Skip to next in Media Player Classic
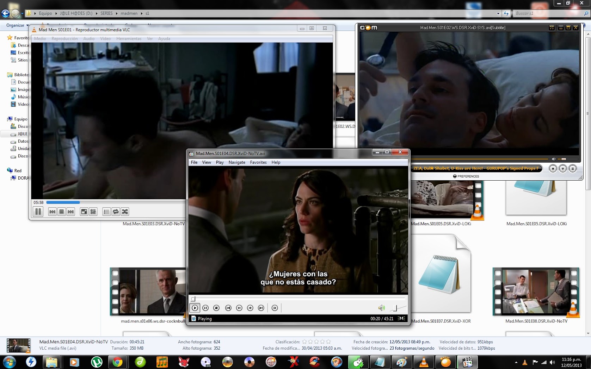The height and width of the screenshot is (369, 591). [261, 308]
